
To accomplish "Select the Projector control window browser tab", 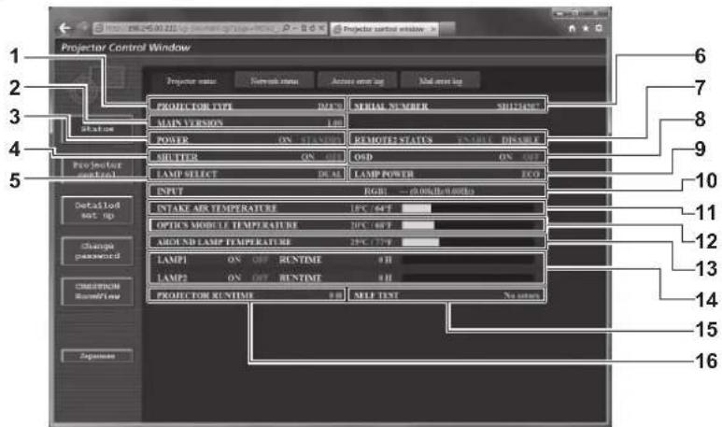I will tap(384, 29).
